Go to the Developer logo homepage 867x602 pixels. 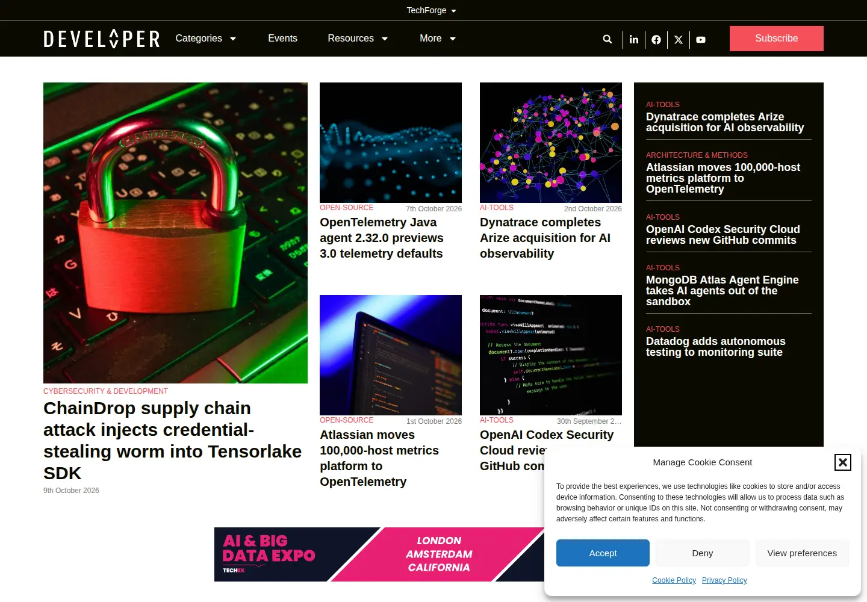click(x=102, y=39)
